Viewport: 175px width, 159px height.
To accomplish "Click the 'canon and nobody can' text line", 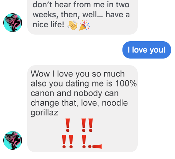I will (x=75, y=93).
